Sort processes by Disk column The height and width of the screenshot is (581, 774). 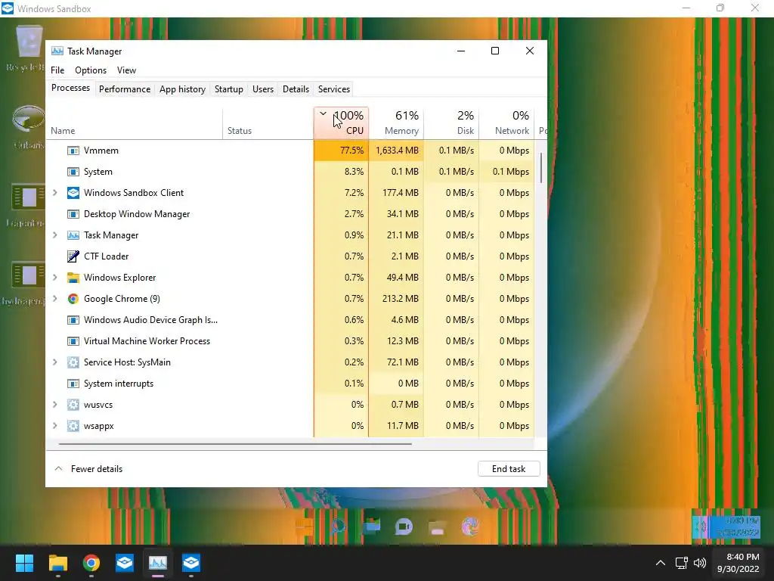(452, 123)
